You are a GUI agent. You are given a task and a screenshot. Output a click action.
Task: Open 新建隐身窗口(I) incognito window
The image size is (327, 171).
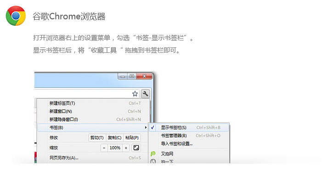pos(93,120)
